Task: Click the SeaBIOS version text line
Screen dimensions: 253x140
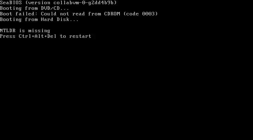Action: click(58, 2)
